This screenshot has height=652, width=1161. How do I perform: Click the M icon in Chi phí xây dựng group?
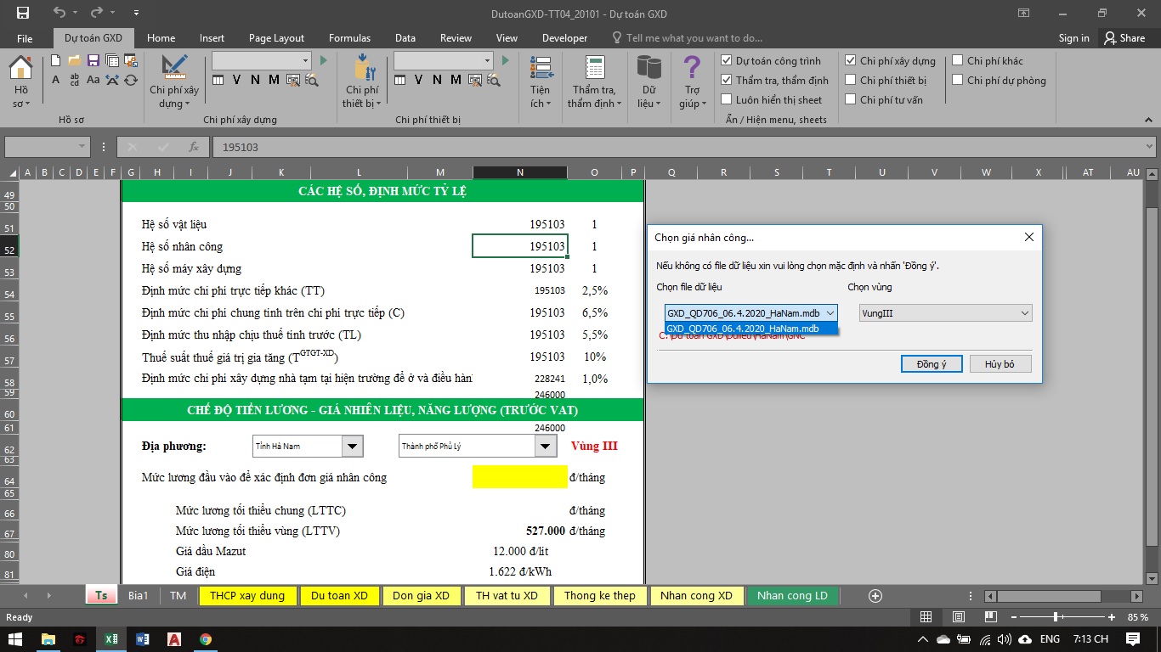[274, 80]
